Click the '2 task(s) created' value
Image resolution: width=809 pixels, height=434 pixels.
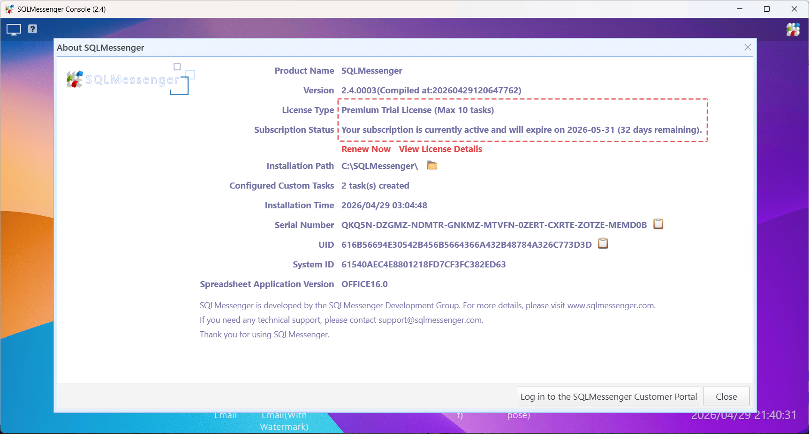[x=375, y=185]
